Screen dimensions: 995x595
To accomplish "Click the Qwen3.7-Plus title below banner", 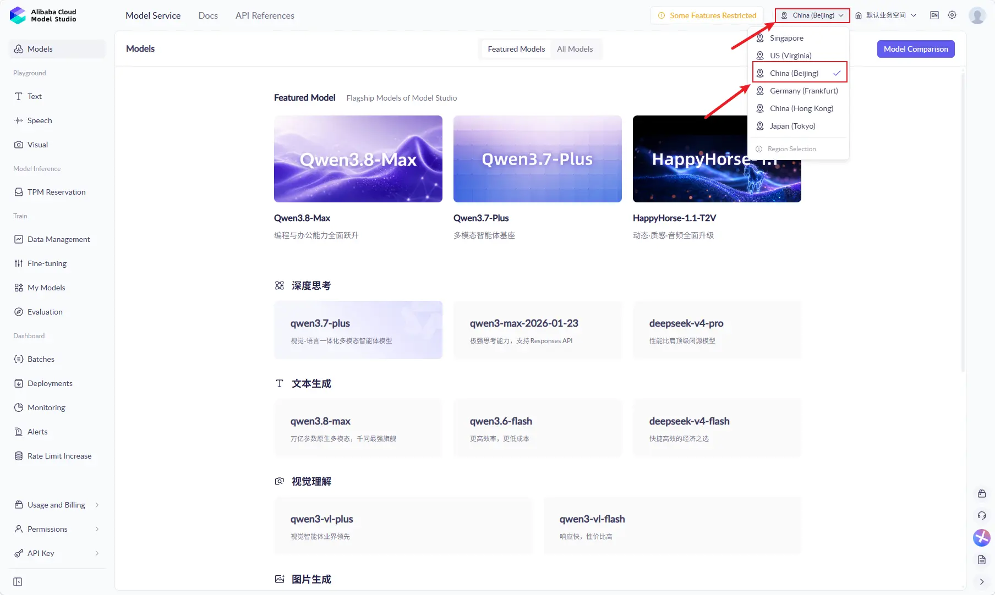I will [x=481, y=218].
